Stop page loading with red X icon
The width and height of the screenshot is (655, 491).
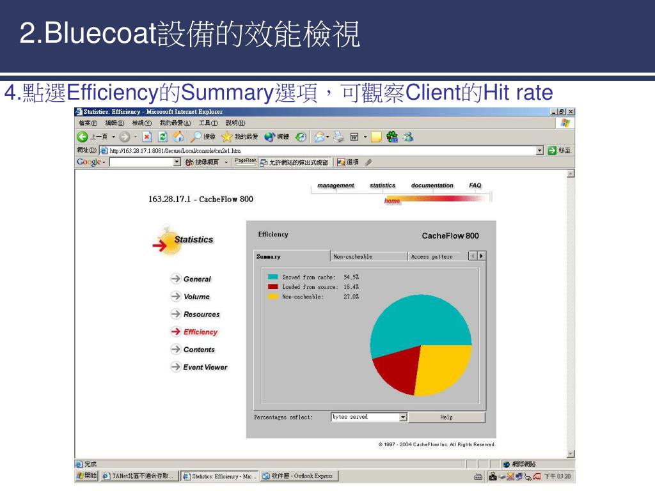[146, 137]
